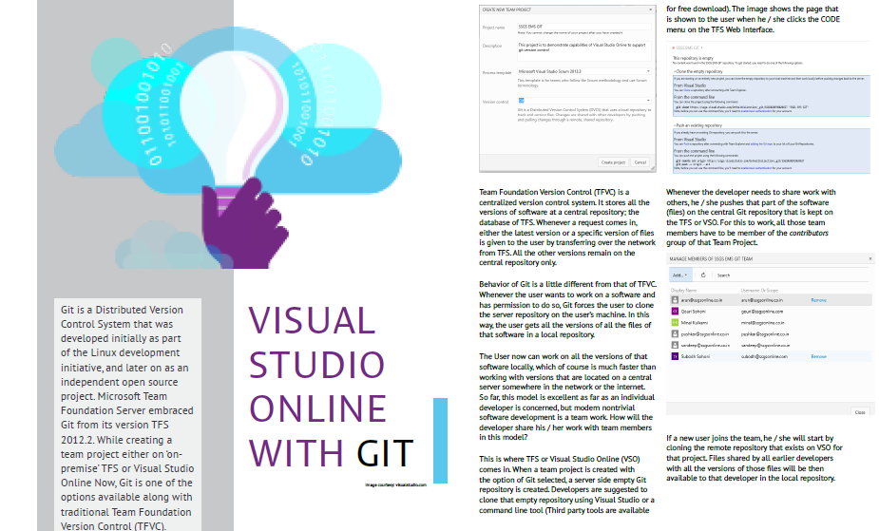
Task: Remove member Subodh Sohoni
Action: [818, 356]
